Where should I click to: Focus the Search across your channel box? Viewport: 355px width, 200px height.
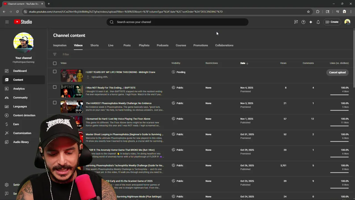click(177, 22)
